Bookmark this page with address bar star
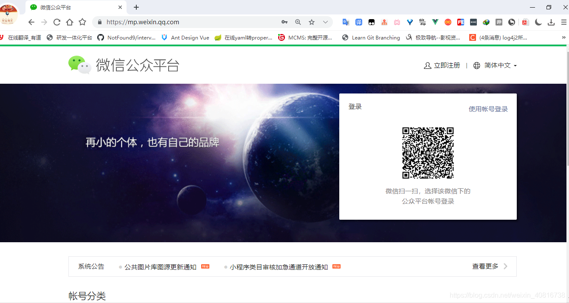This screenshot has width=569, height=303. (312, 22)
